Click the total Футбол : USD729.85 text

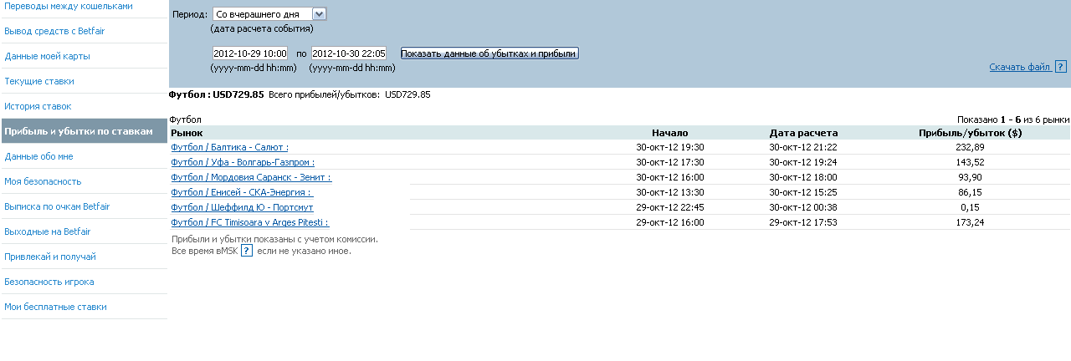(x=217, y=94)
